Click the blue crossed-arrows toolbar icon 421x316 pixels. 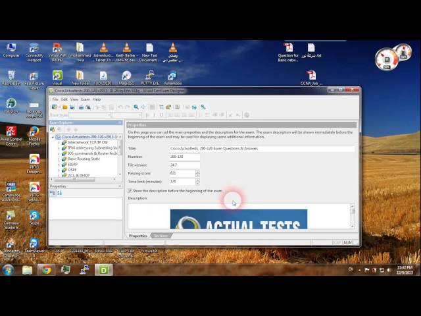click(x=143, y=107)
